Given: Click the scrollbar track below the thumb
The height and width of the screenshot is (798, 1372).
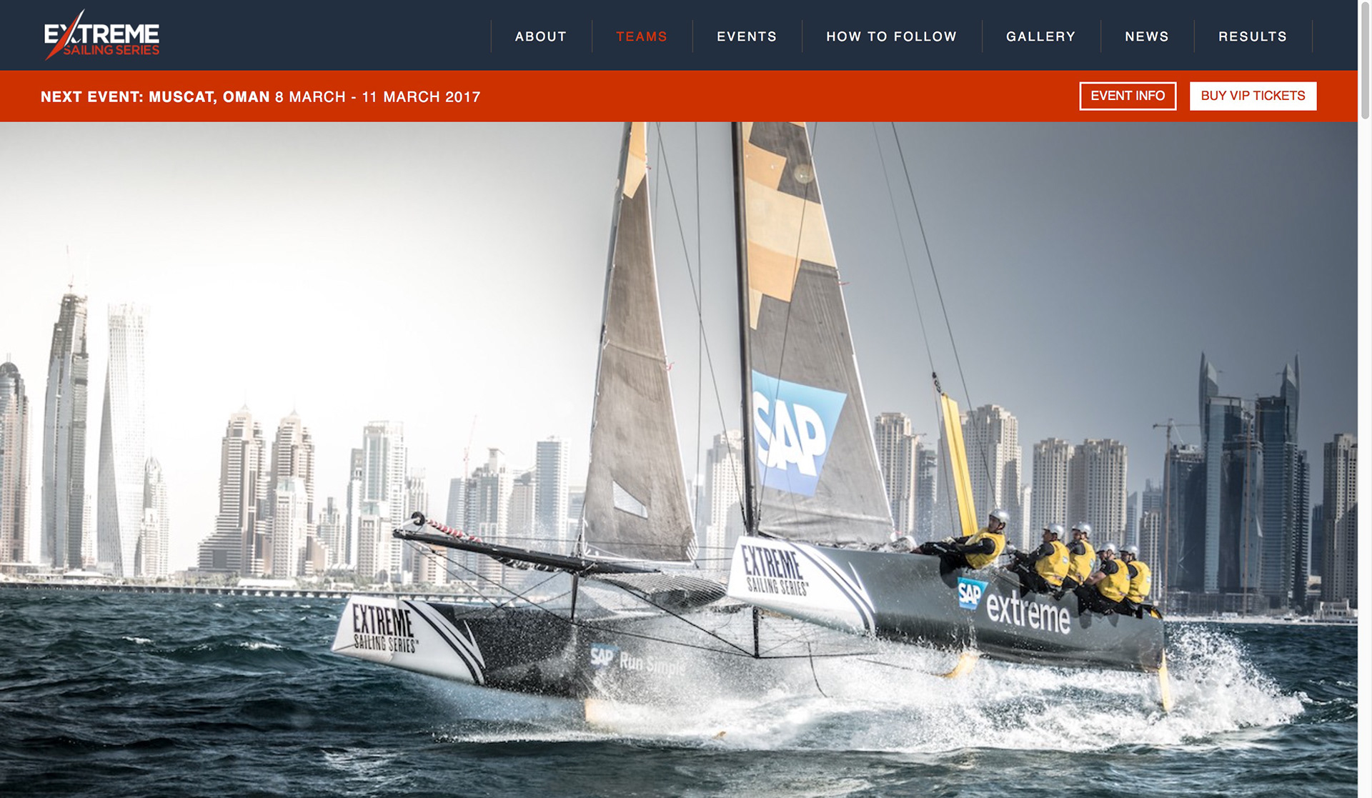Looking at the screenshot, I should pos(1365,457).
